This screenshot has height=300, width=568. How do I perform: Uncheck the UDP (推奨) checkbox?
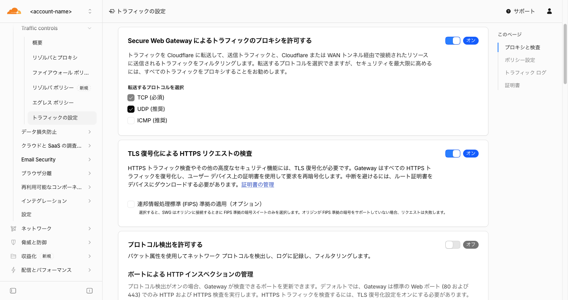click(x=131, y=109)
